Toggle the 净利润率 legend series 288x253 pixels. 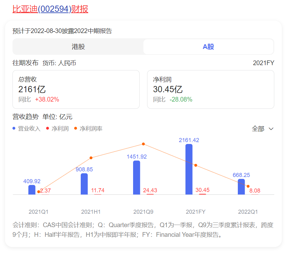(88, 128)
